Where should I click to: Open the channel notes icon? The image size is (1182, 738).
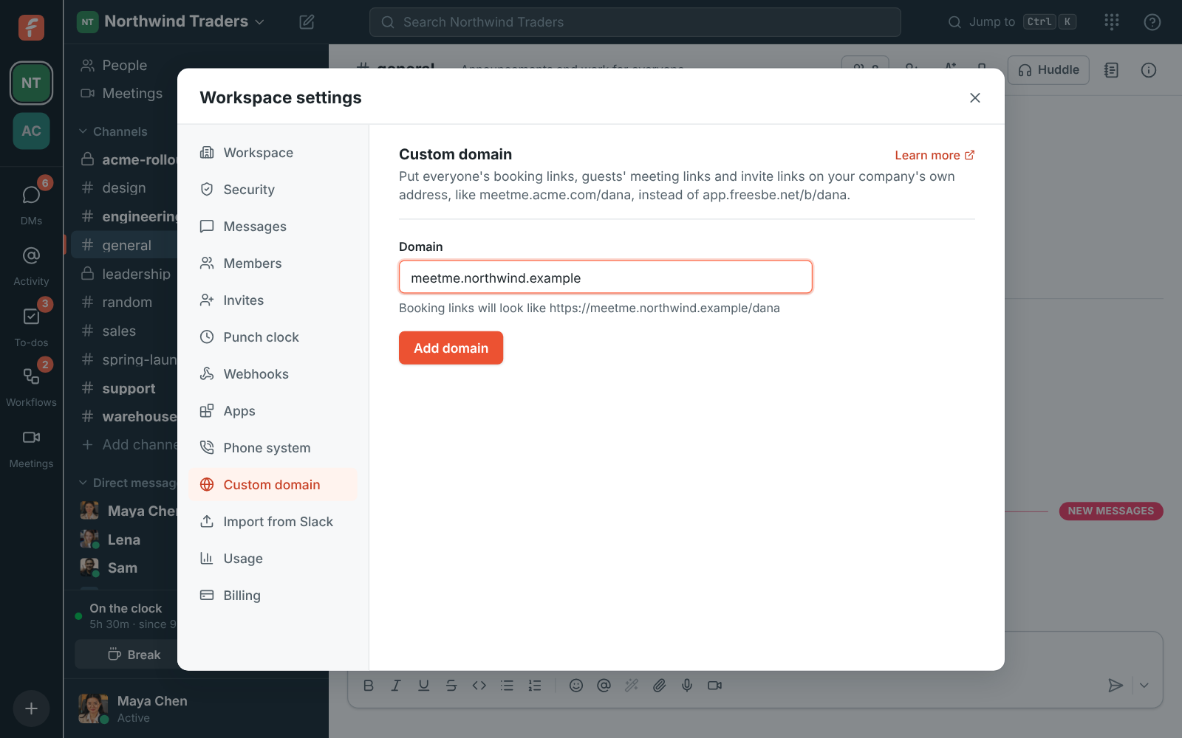point(1111,70)
